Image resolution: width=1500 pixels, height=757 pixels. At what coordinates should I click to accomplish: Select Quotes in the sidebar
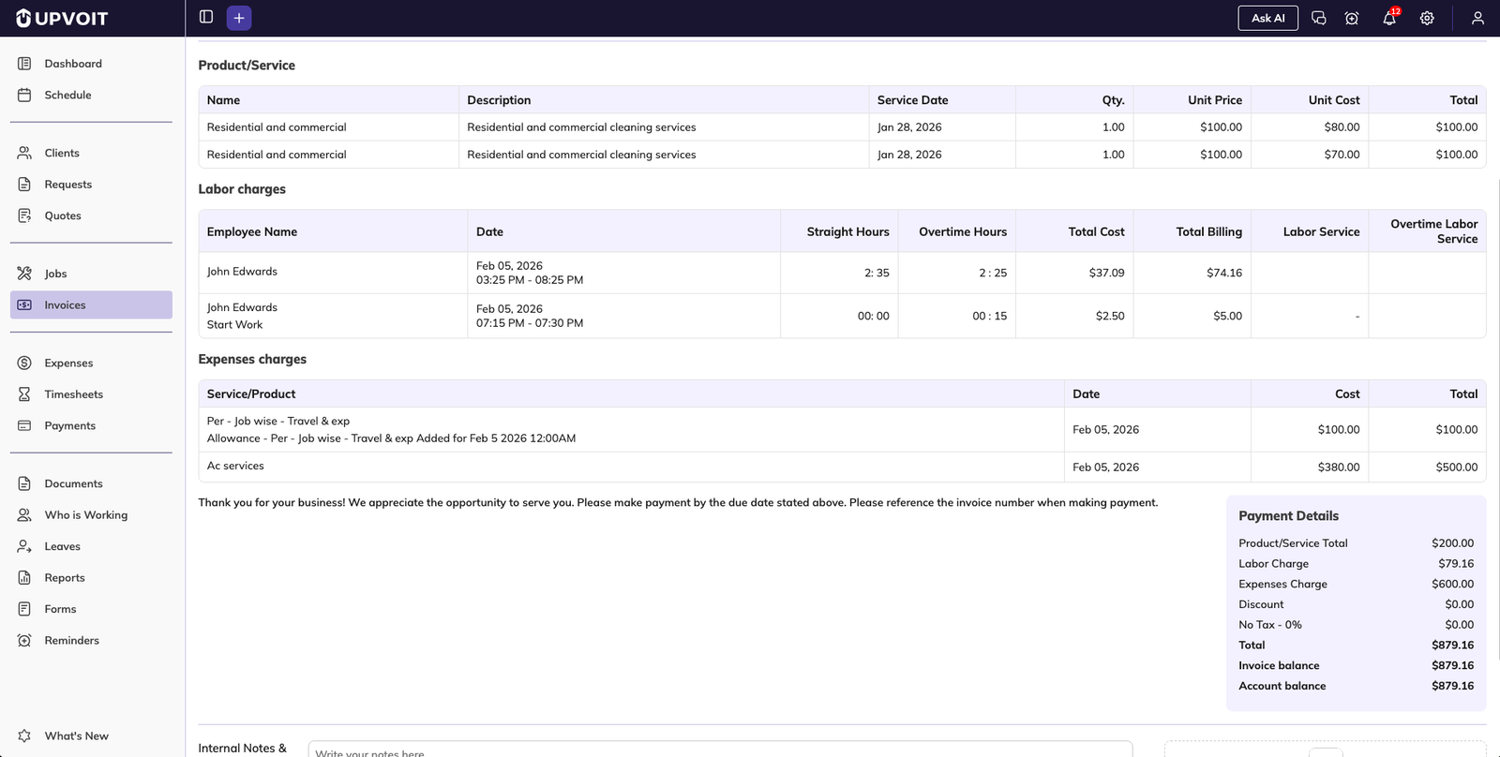(63, 215)
